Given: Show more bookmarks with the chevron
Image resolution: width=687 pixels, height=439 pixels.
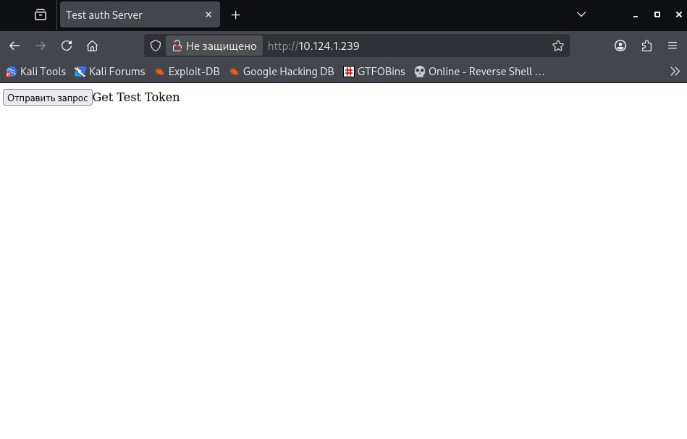Looking at the screenshot, I should pos(675,72).
